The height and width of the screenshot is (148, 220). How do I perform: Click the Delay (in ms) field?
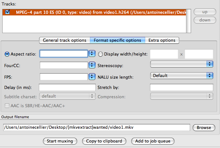67,87
